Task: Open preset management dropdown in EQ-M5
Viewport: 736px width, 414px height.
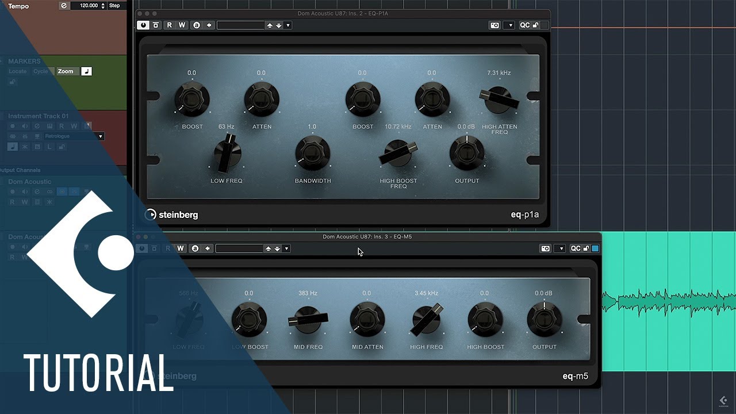Action: tap(286, 248)
